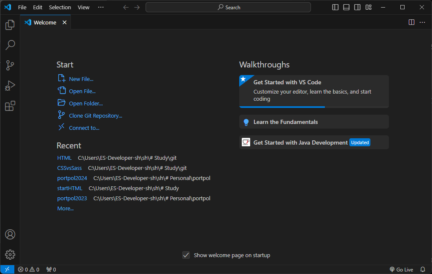Maximize the VS Code window
The image size is (432, 274).
402,7
